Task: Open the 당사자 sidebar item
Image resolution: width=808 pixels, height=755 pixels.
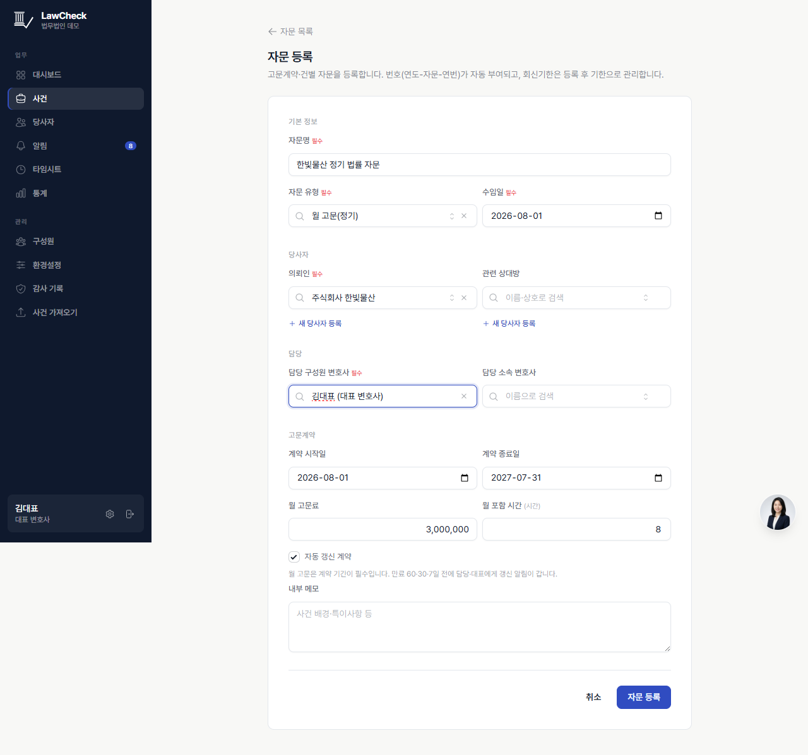Action: pos(76,122)
